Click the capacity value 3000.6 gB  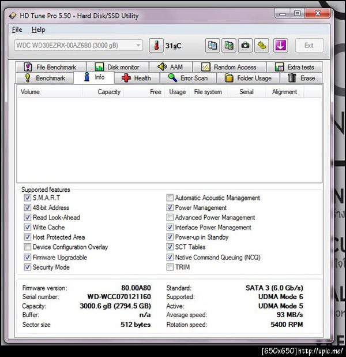(115, 306)
